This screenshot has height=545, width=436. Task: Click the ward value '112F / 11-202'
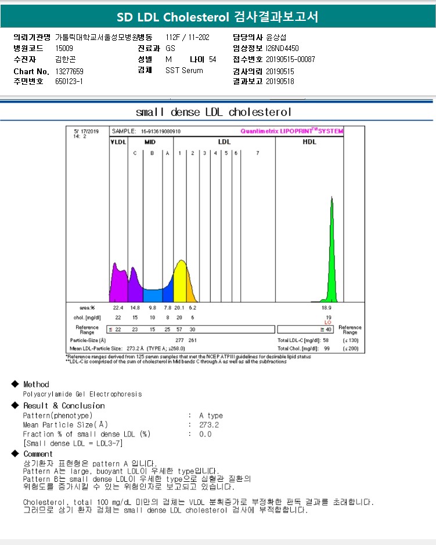coord(188,37)
